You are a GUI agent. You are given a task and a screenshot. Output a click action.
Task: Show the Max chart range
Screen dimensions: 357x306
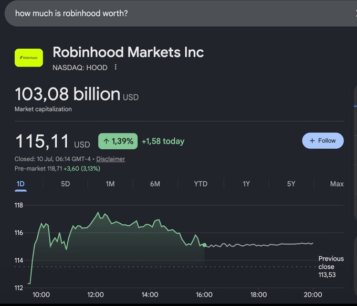click(337, 184)
